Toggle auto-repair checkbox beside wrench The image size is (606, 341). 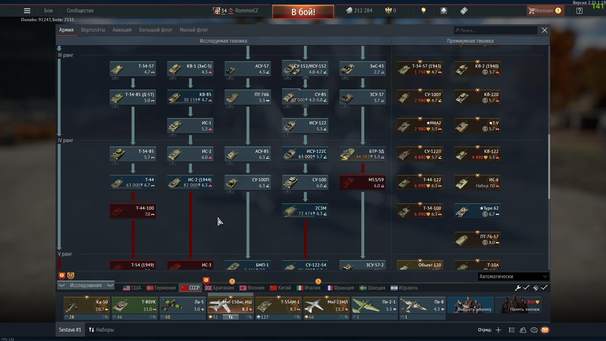click(526, 288)
